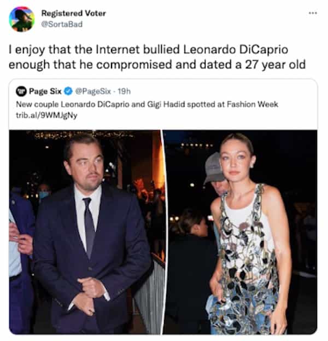
Task: Click the @PageSix handle in quoted tweet
Action: (93, 91)
